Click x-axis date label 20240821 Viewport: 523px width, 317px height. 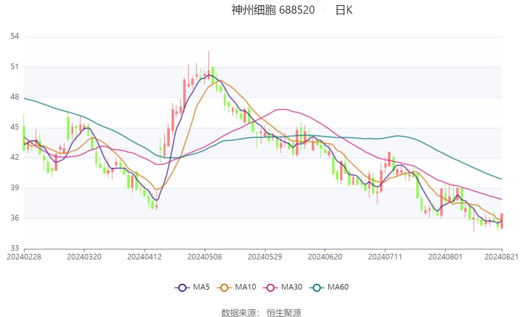tap(502, 257)
